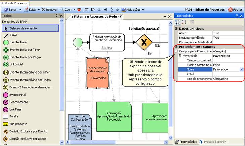Click the canvas vertical scroll up arrow

170,23
